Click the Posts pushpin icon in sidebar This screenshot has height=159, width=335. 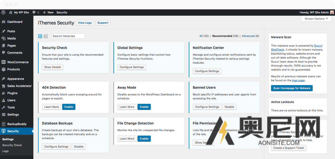tap(3, 31)
